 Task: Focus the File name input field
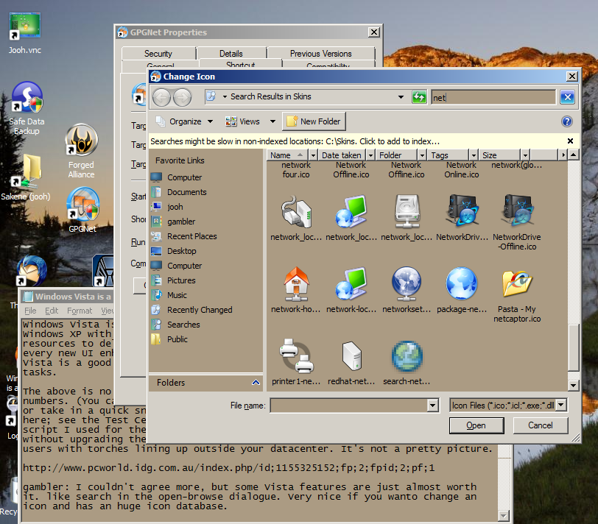pos(349,405)
